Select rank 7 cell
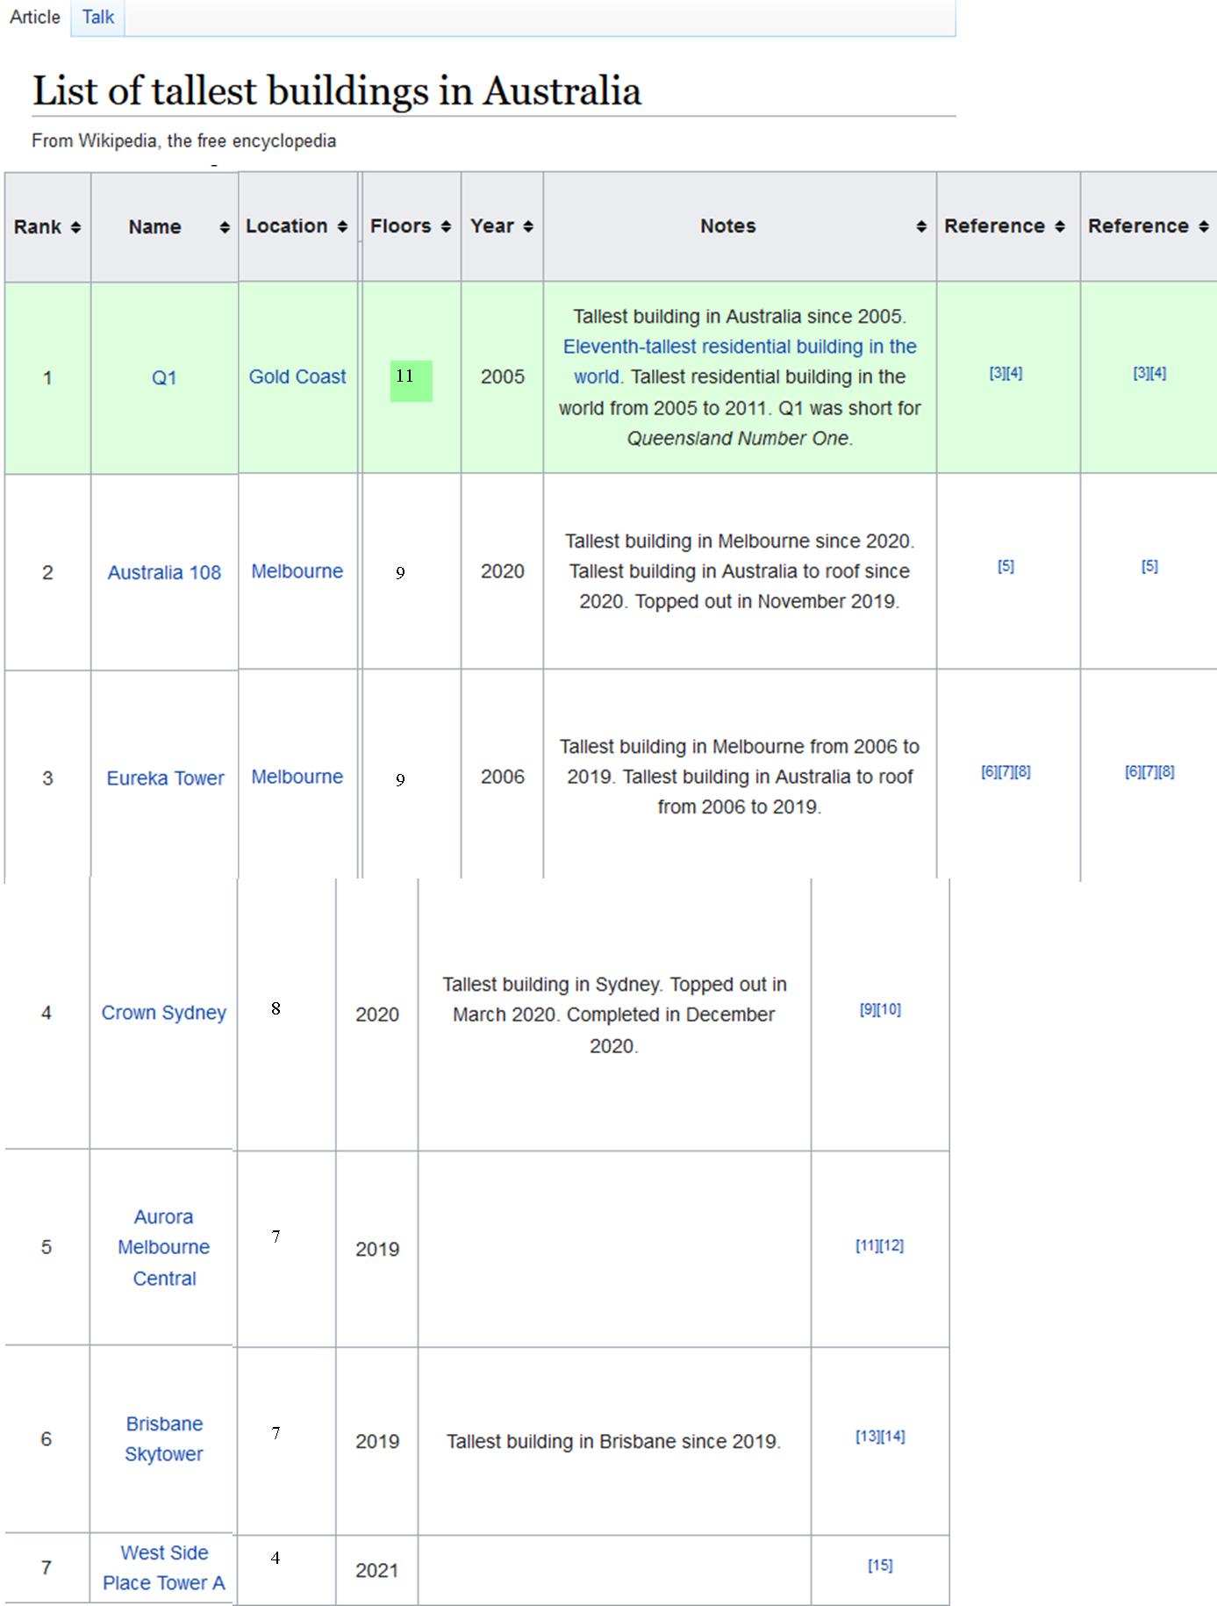Image resolution: width=1217 pixels, height=1606 pixels. point(47,1567)
